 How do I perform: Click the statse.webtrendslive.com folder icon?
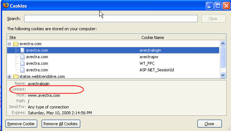tap(16, 76)
